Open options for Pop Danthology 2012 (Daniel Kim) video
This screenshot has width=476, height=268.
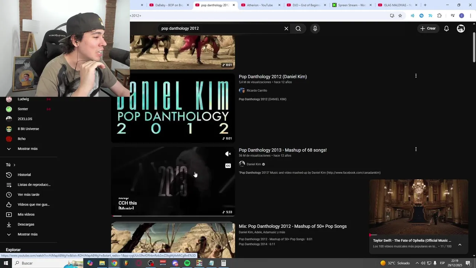pos(416,76)
